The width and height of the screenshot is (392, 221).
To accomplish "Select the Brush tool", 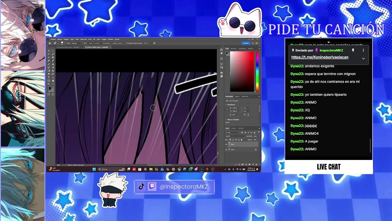I will click(49, 64).
